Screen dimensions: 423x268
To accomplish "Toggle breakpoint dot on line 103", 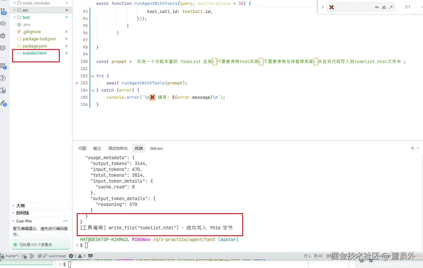I will point(77,83).
